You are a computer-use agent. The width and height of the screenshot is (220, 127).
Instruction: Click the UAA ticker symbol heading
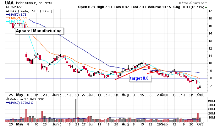click(x=9, y=3)
